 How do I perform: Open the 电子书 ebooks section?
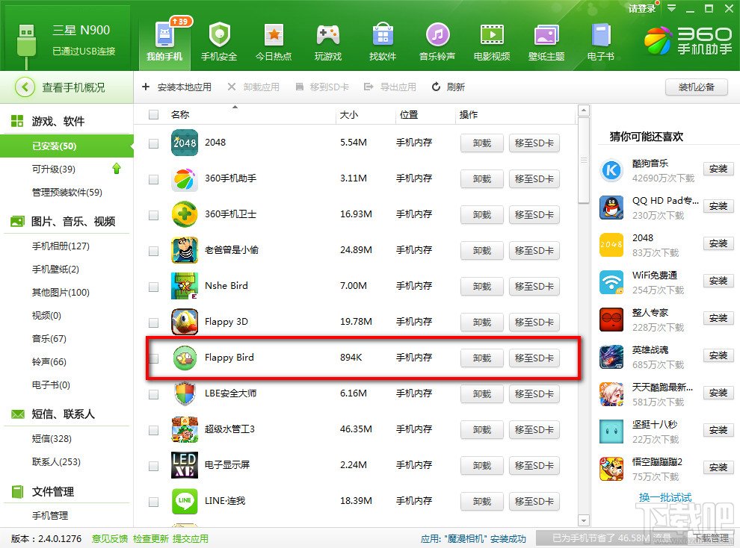pyautogui.click(x=599, y=40)
